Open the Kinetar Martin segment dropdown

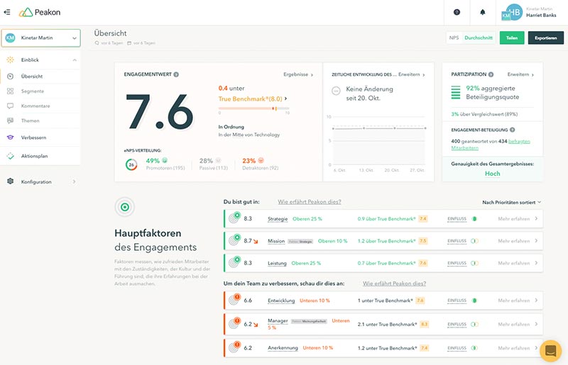coord(41,38)
